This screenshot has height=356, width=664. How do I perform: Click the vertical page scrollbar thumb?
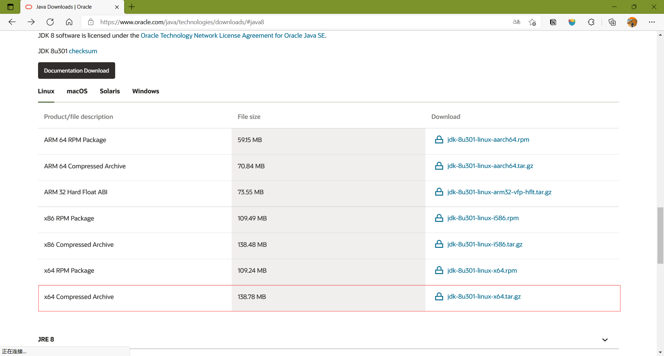(660, 236)
